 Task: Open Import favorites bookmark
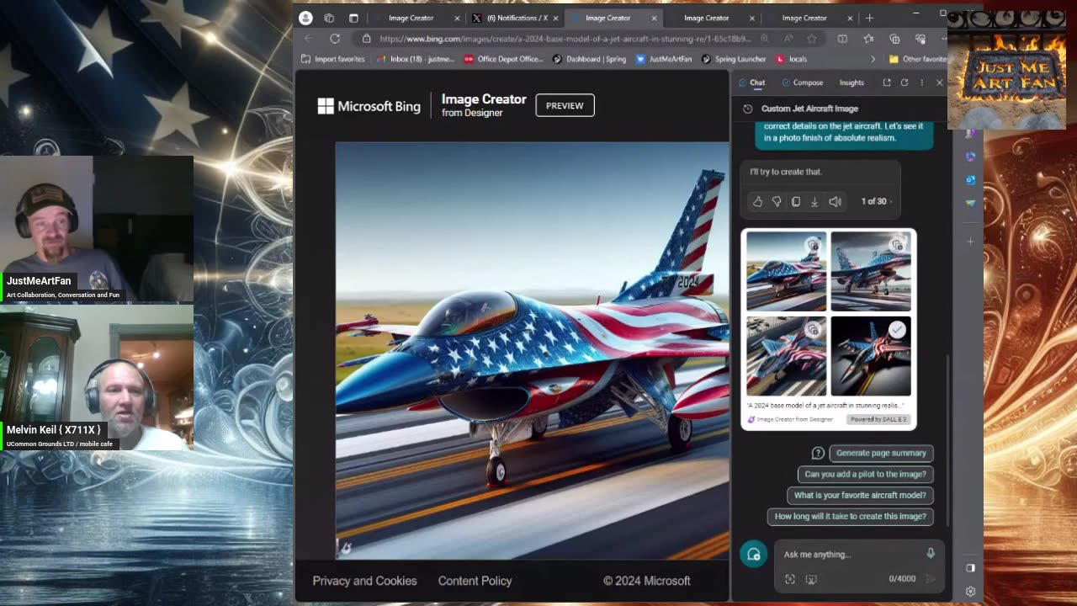[x=333, y=59]
